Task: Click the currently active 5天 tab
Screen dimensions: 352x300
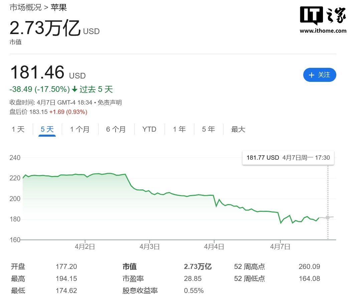Action: (47, 129)
